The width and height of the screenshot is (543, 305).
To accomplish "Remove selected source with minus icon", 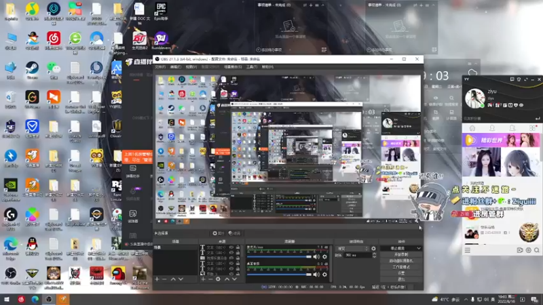I will 210,279.
